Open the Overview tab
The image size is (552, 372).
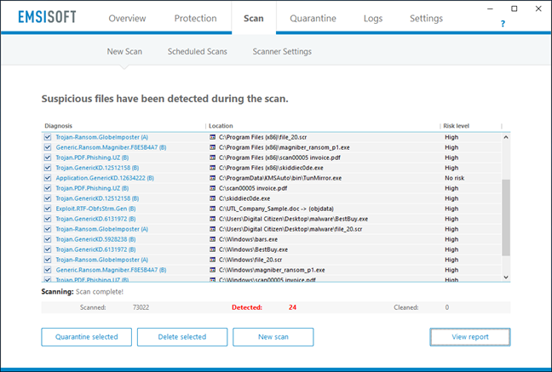tap(127, 18)
